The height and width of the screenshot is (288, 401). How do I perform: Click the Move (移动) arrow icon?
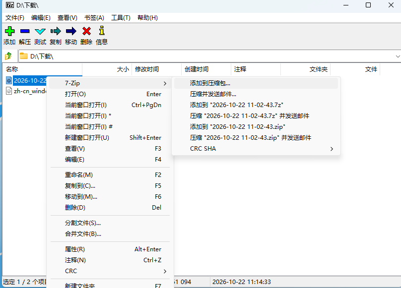(x=71, y=31)
